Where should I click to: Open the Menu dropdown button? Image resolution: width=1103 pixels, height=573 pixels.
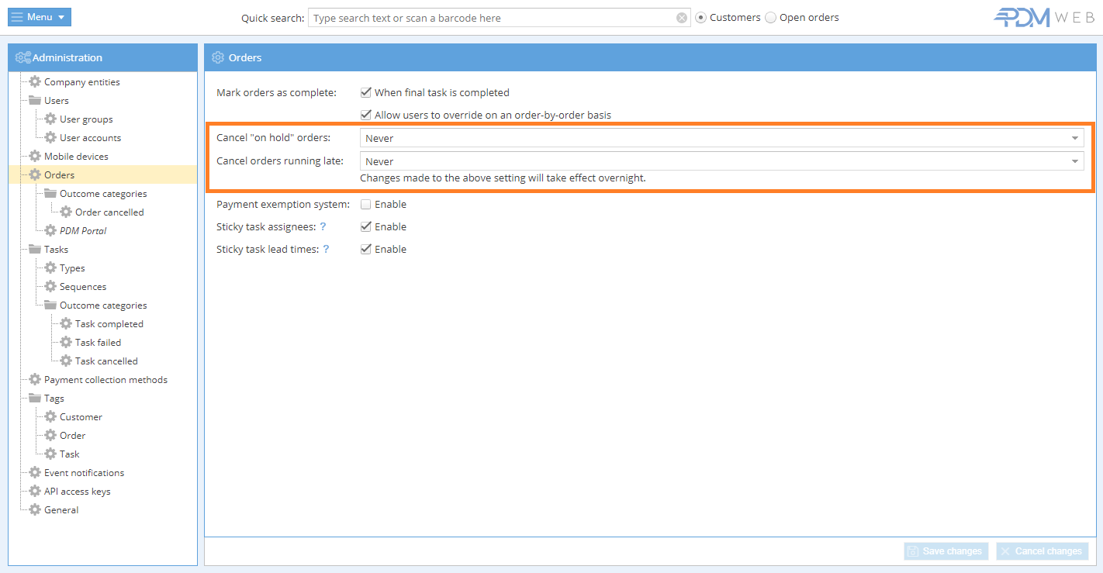40,17
